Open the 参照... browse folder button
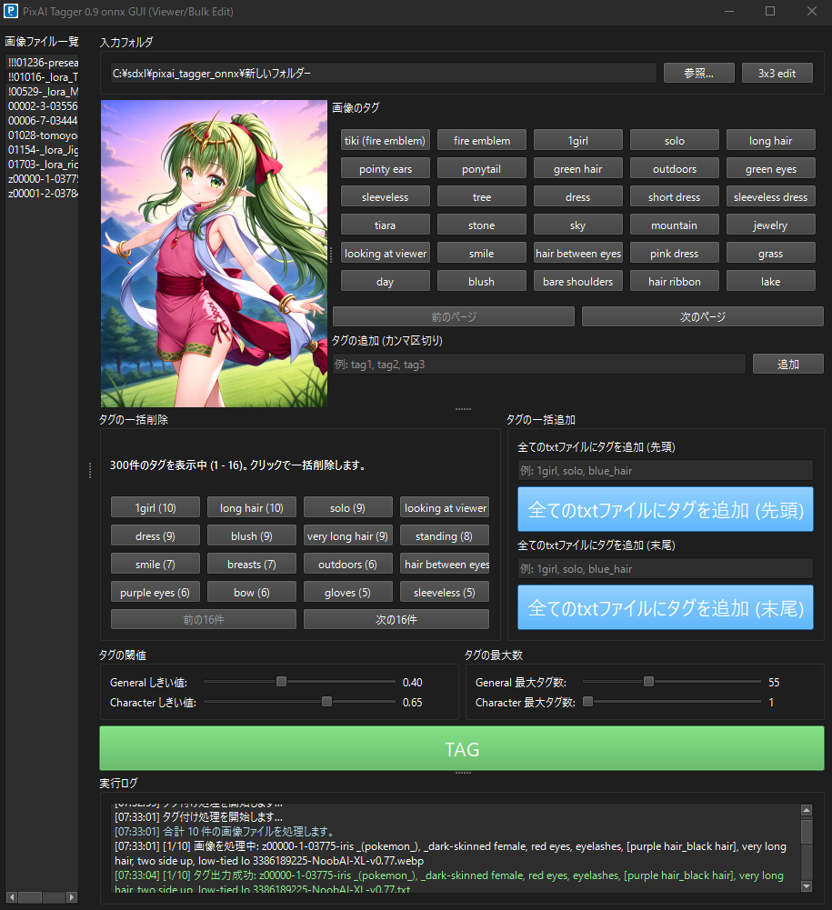 [699, 73]
